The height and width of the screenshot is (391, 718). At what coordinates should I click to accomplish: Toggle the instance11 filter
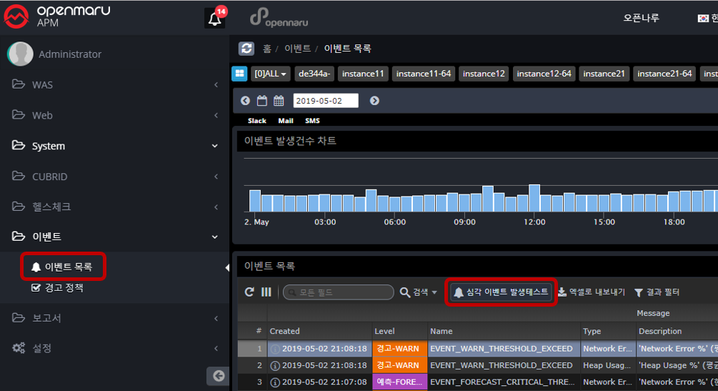[362, 74]
